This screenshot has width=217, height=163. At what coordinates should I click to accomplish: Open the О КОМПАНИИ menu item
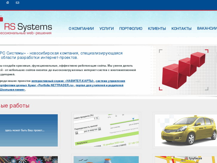pos(81,29)
